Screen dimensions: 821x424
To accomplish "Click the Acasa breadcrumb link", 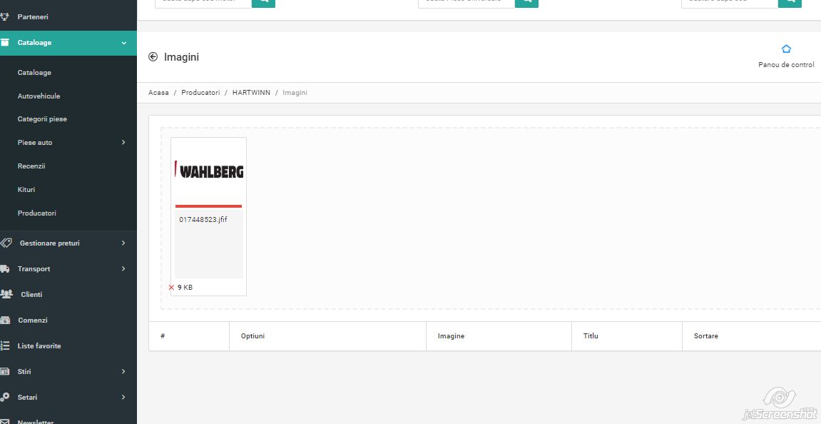I will point(158,92).
